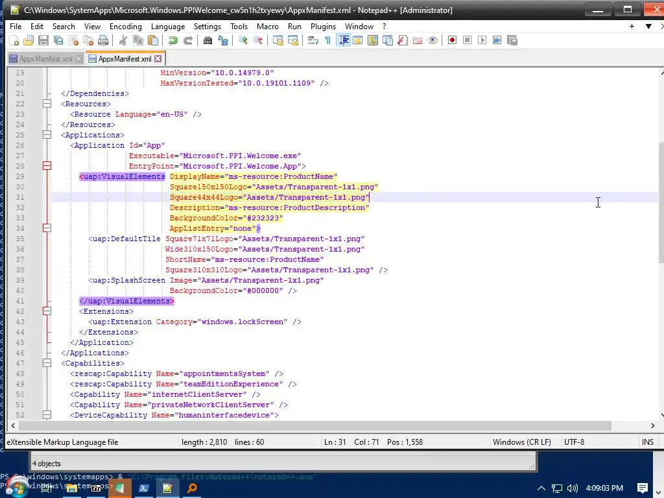The width and height of the screenshot is (664, 498).
Task: Collapse the Resources fold at line 22
Action: pyautogui.click(x=47, y=104)
